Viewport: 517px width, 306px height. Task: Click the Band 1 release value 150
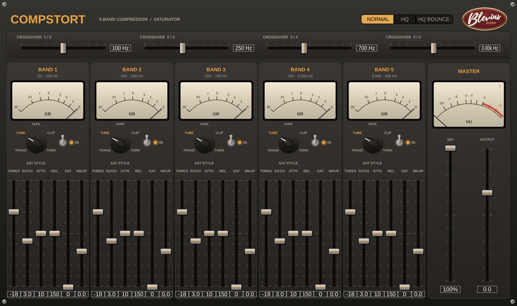(x=55, y=294)
